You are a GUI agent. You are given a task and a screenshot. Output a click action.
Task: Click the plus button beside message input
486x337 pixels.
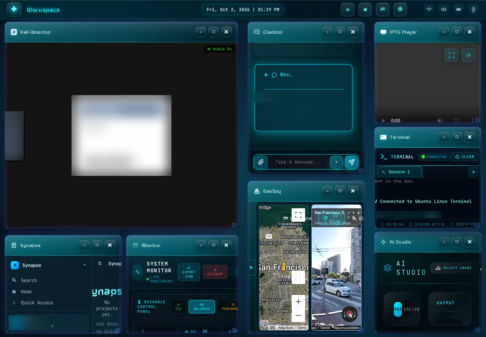pos(336,162)
